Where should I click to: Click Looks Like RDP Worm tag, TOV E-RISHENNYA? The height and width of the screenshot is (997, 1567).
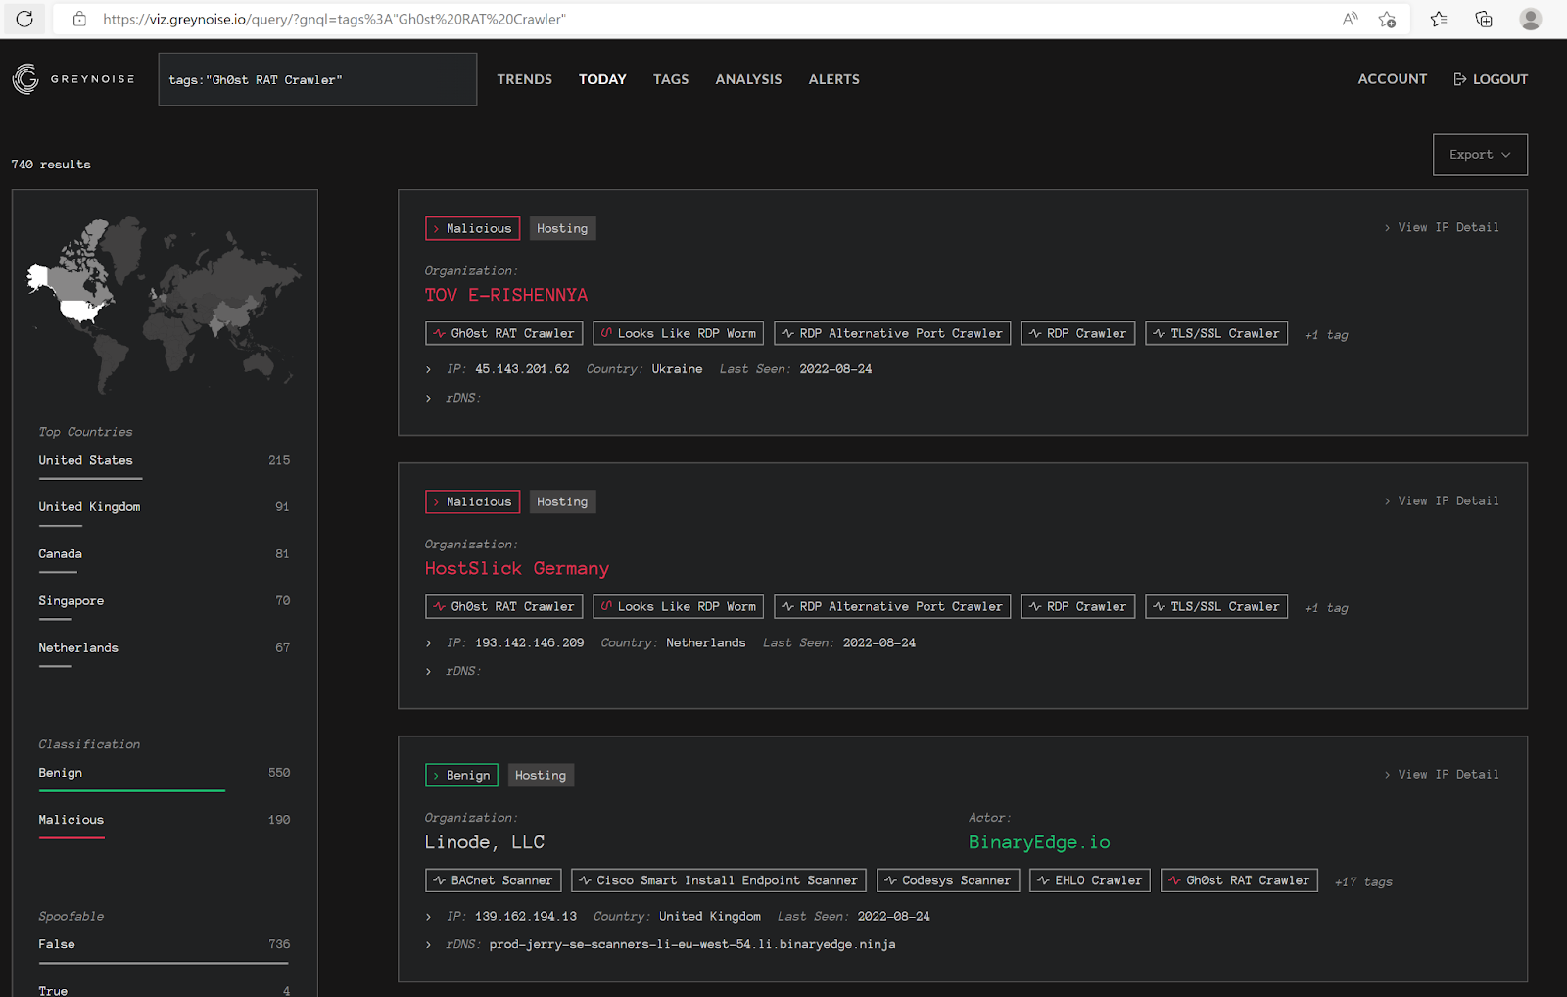click(678, 333)
